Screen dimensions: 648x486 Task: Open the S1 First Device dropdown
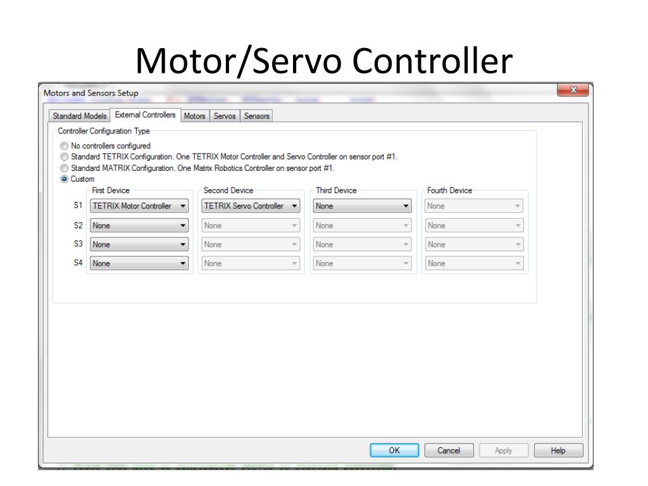tap(139, 206)
